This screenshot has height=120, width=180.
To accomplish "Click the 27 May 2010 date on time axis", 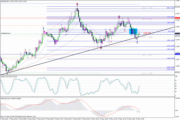I will coord(4,119).
